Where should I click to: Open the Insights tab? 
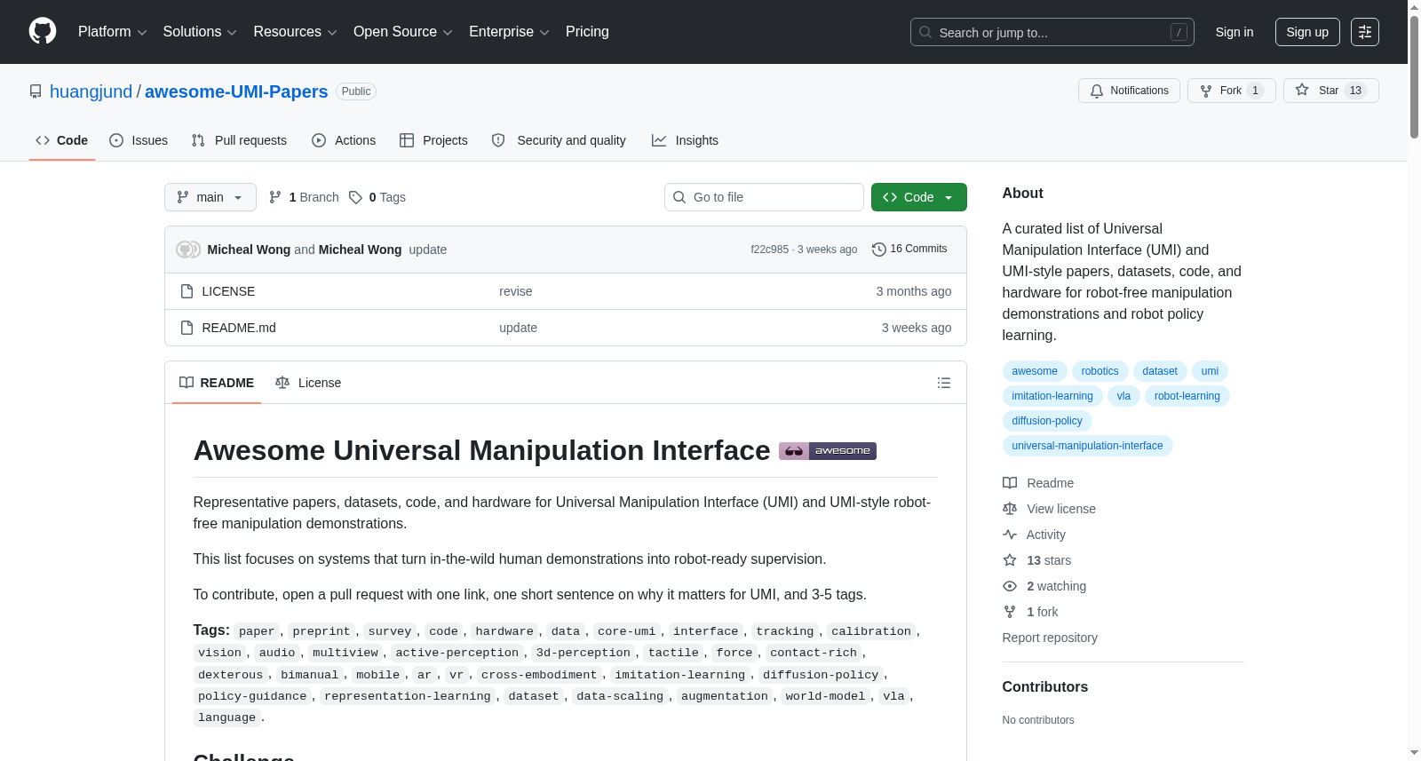[x=685, y=140]
